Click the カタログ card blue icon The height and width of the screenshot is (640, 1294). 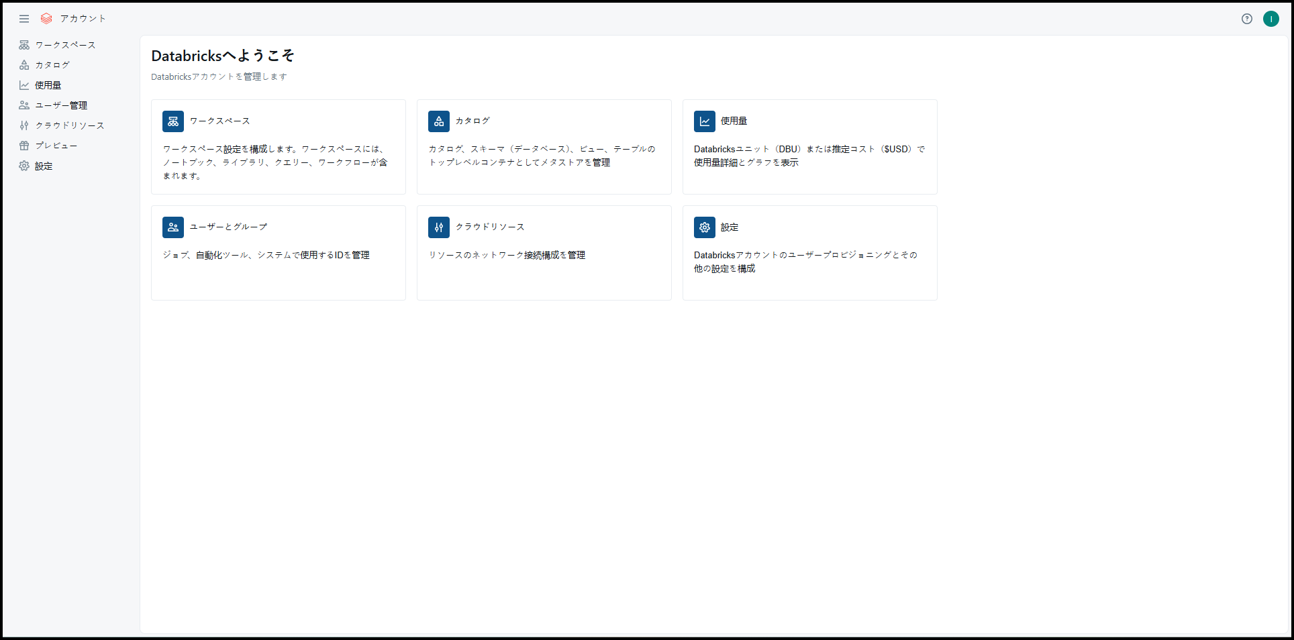click(439, 121)
